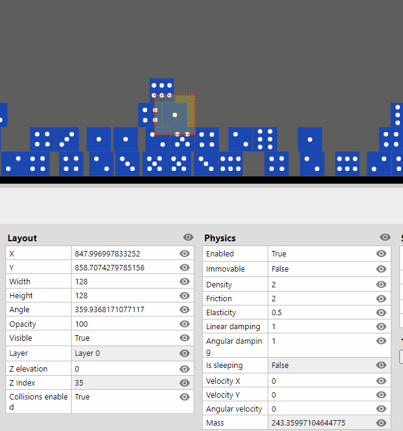403x431 pixels.
Task: Toggle watch eye for Visible
Action: (x=185, y=338)
